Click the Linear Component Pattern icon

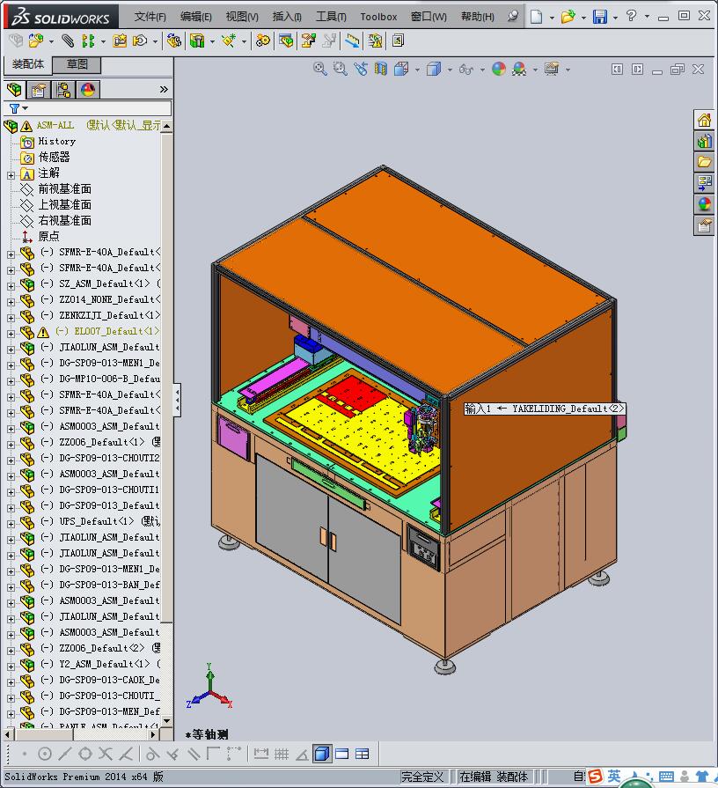tap(88, 41)
